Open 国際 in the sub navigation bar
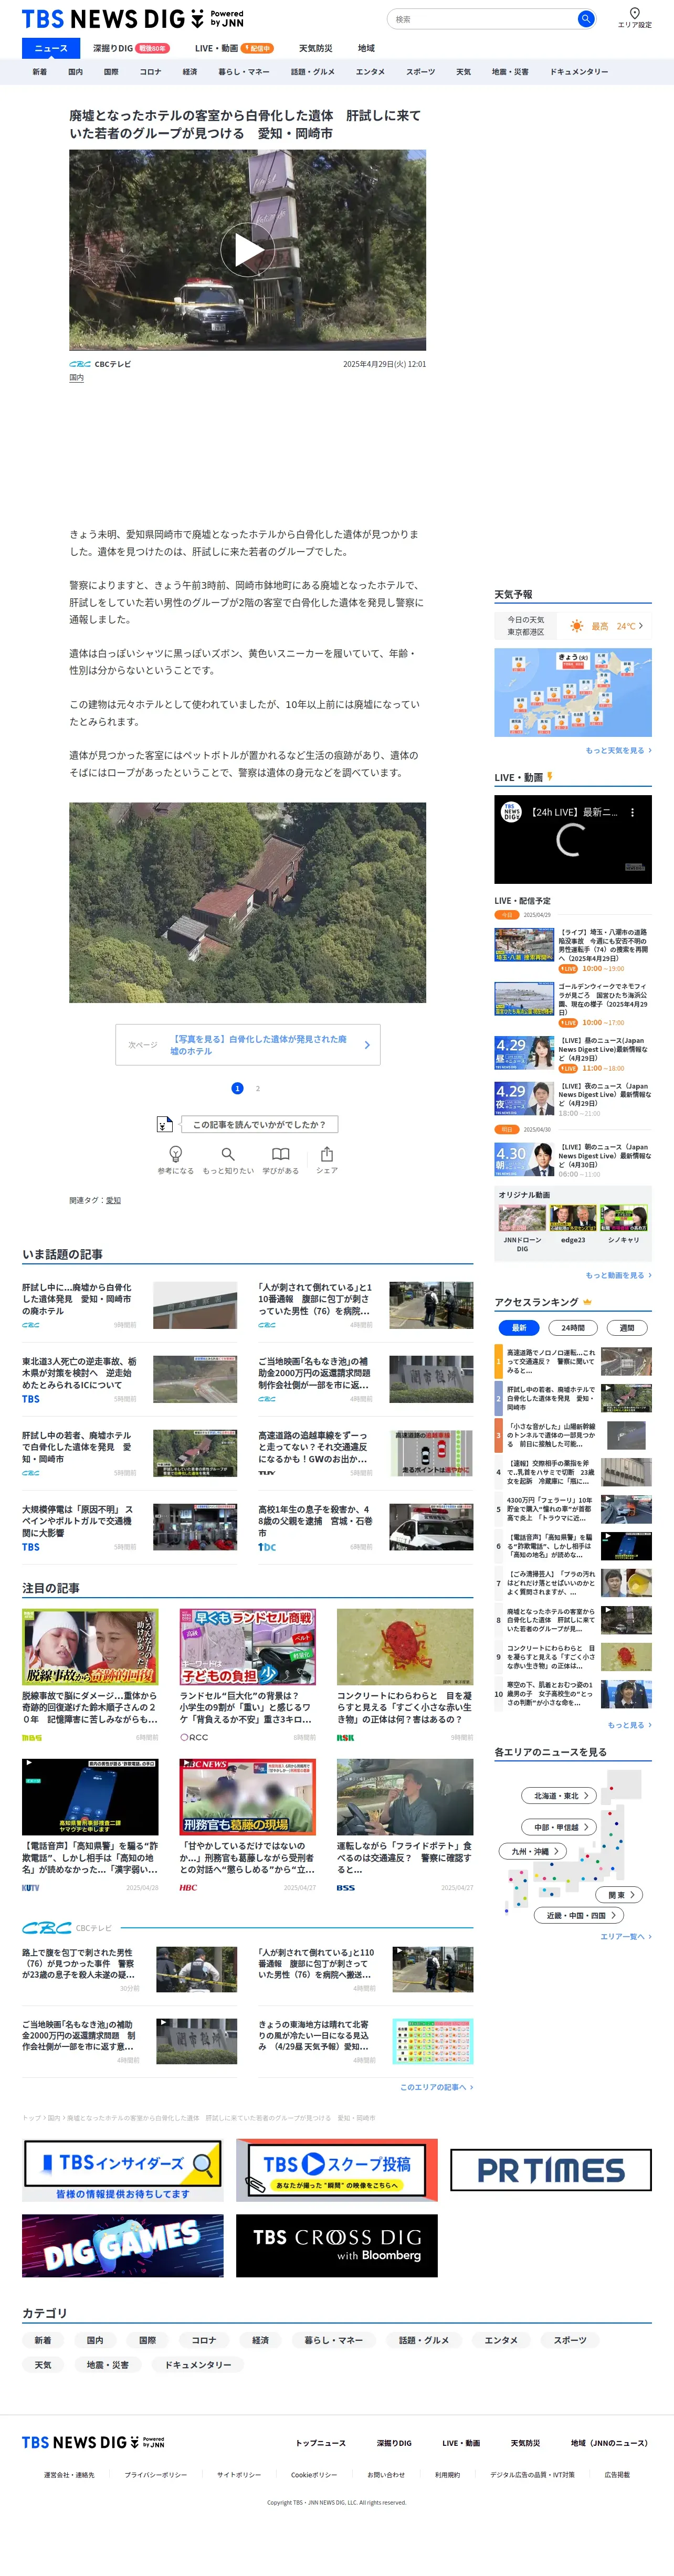The height and width of the screenshot is (2576, 674). [x=111, y=72]
